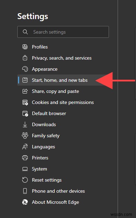Go to Appearance settings

(63, 69)
